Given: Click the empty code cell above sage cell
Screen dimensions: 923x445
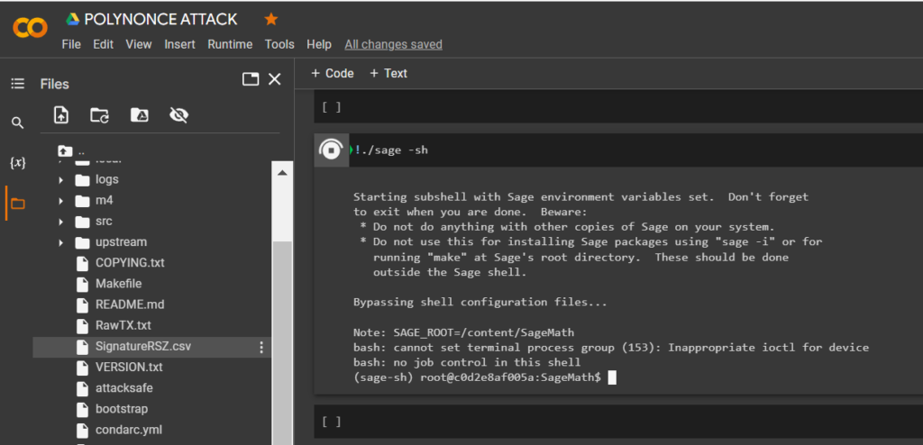Looking at the screenshot, I should click(618, 107).
